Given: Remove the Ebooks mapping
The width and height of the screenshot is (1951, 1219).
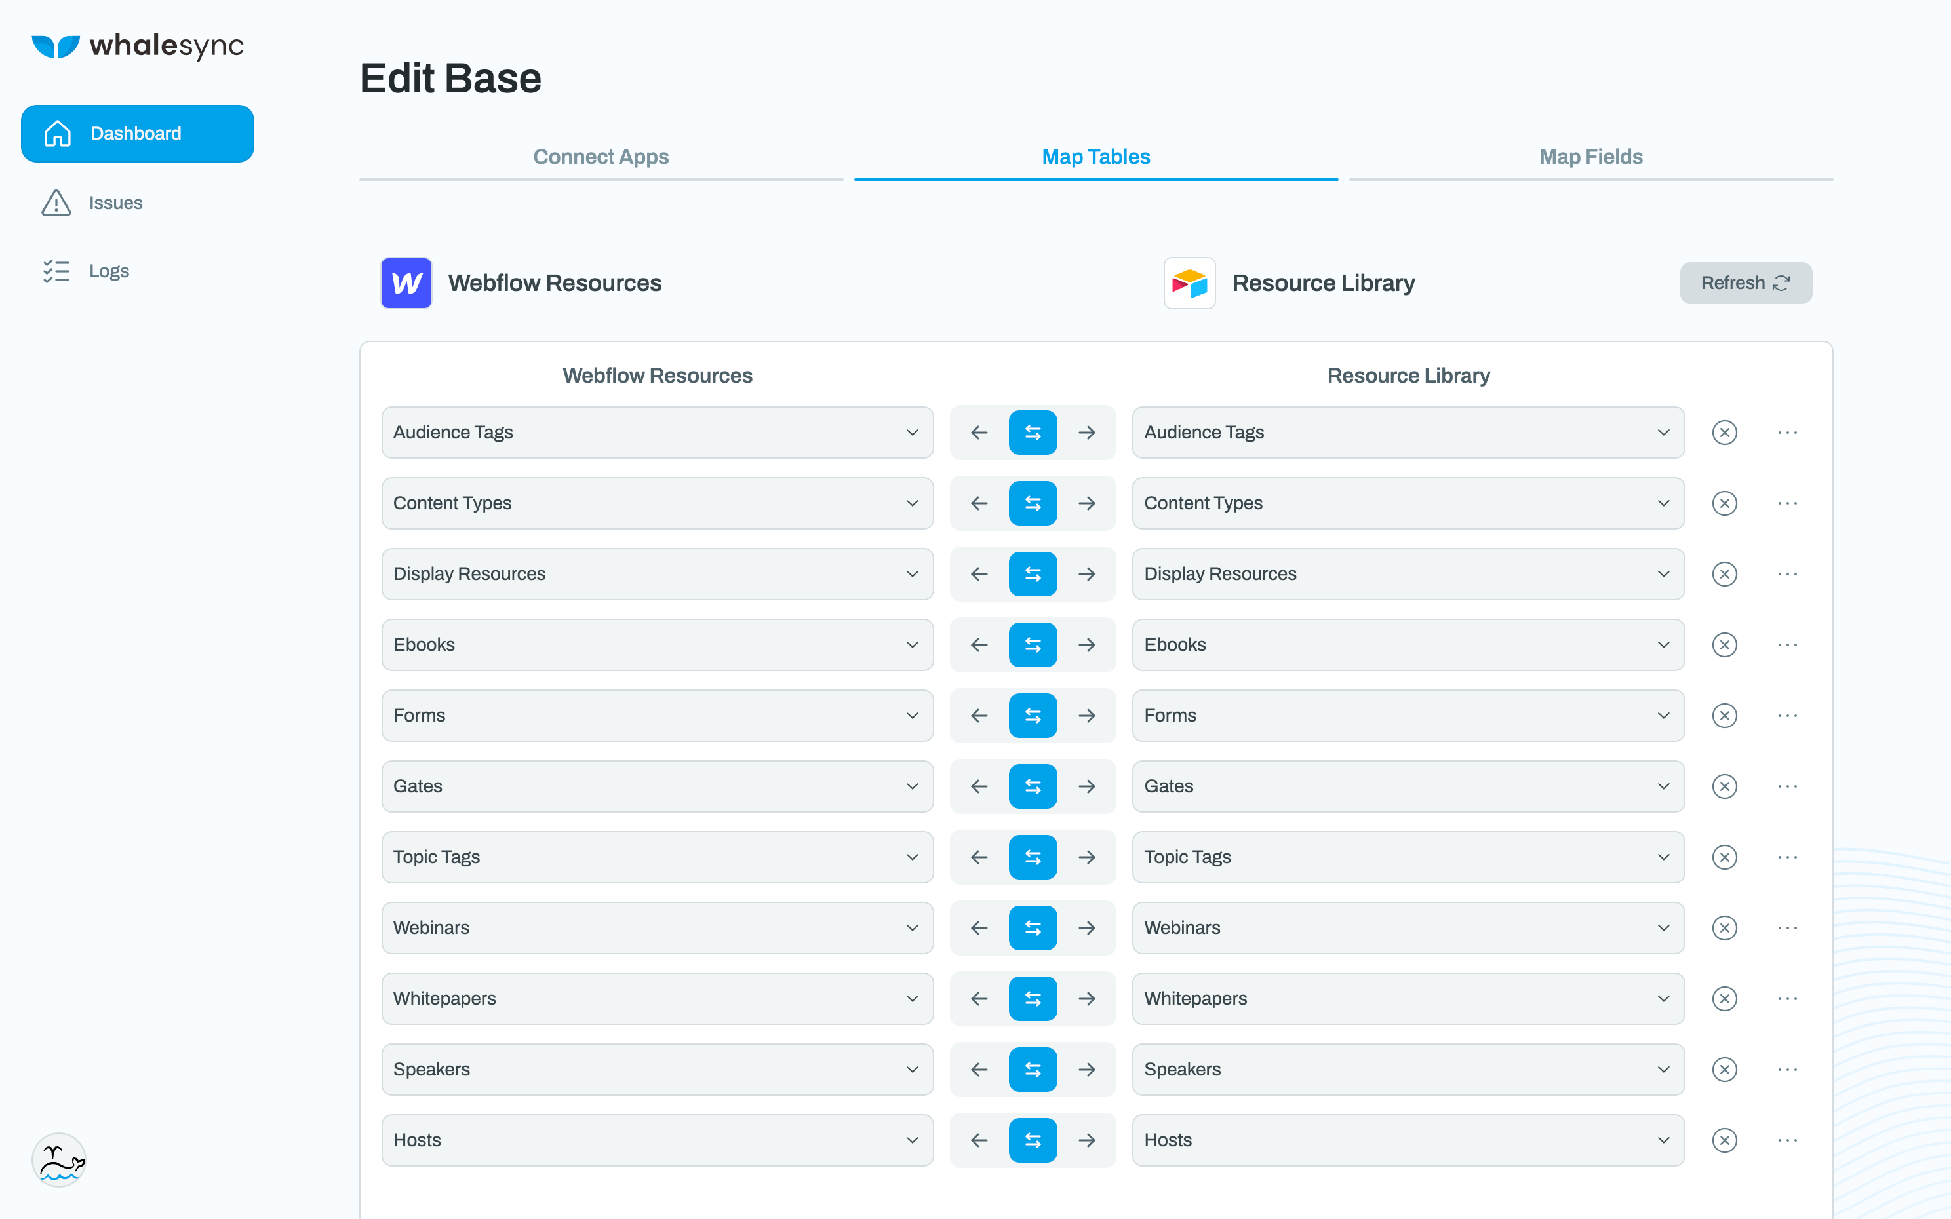Looking at the screenshot, I should 1724,645.
